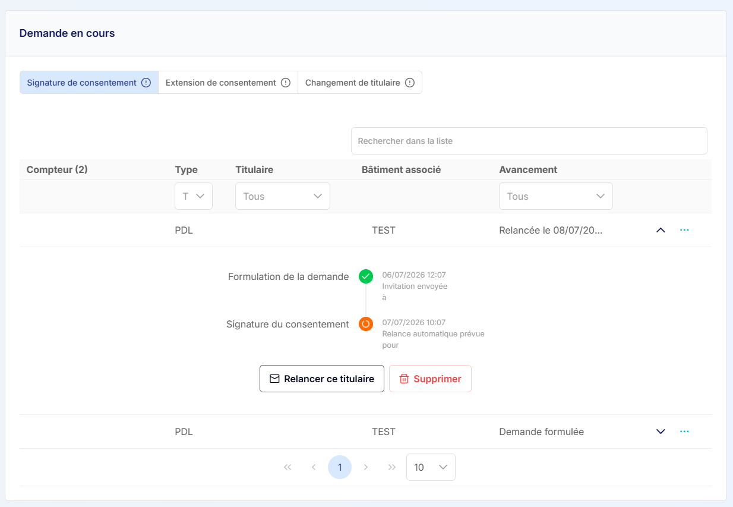This screenshot has height=507, width=733.
Task: Click PDL in the Demande formulée row
Action: tap(184, 432)
